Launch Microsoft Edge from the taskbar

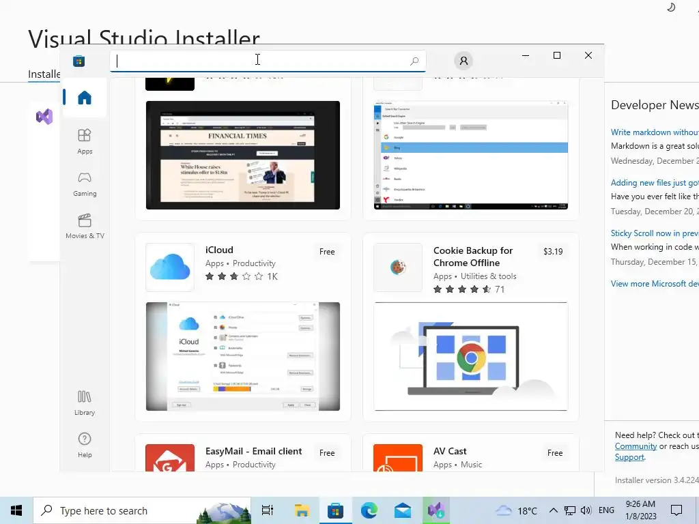point(369,510)
